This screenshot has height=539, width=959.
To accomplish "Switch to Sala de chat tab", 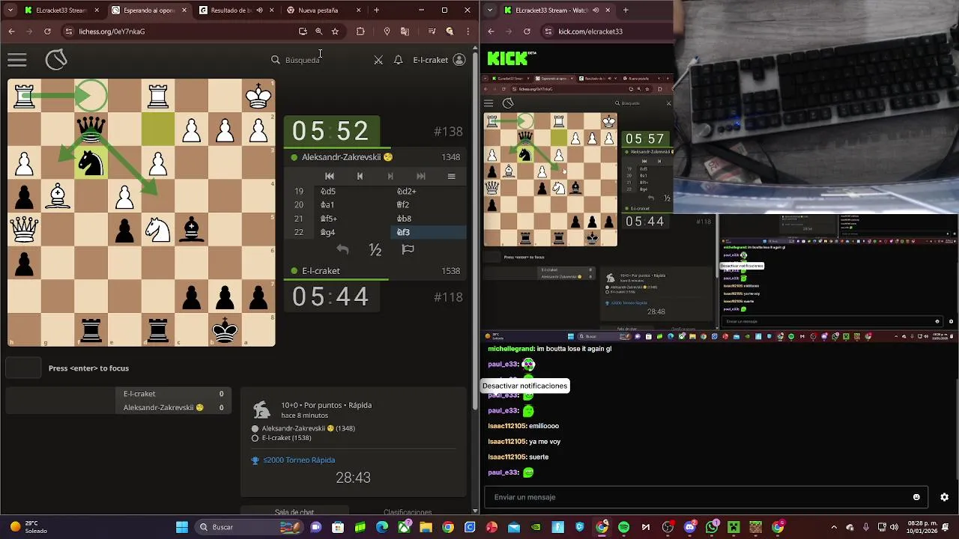I will [x=294, y=513].
